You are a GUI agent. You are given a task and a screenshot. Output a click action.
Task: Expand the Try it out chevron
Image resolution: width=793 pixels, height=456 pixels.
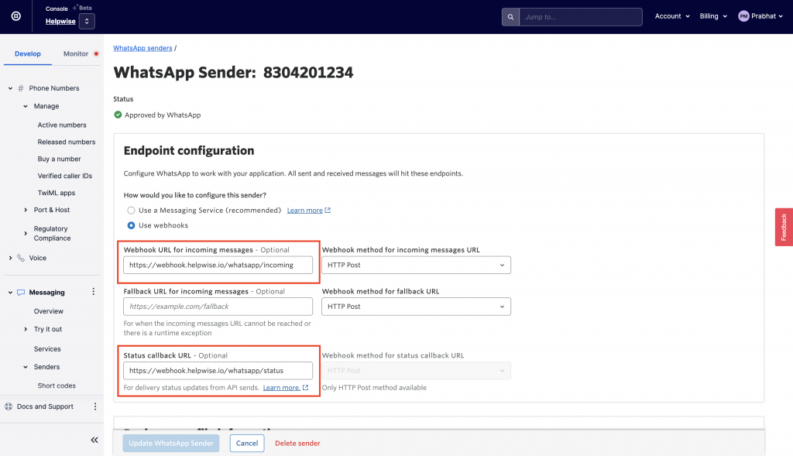click(26, 329)
